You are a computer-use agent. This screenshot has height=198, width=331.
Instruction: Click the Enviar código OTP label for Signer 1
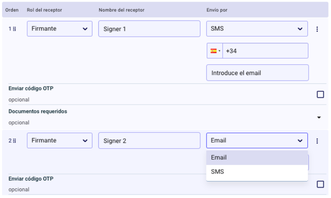pos(31,89)
